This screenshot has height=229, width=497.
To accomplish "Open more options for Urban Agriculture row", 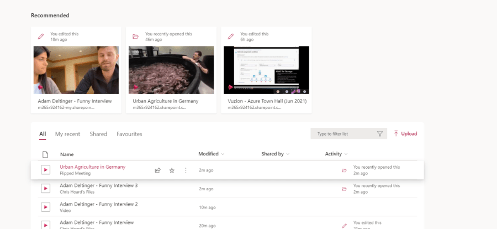I will click(186, 170).
